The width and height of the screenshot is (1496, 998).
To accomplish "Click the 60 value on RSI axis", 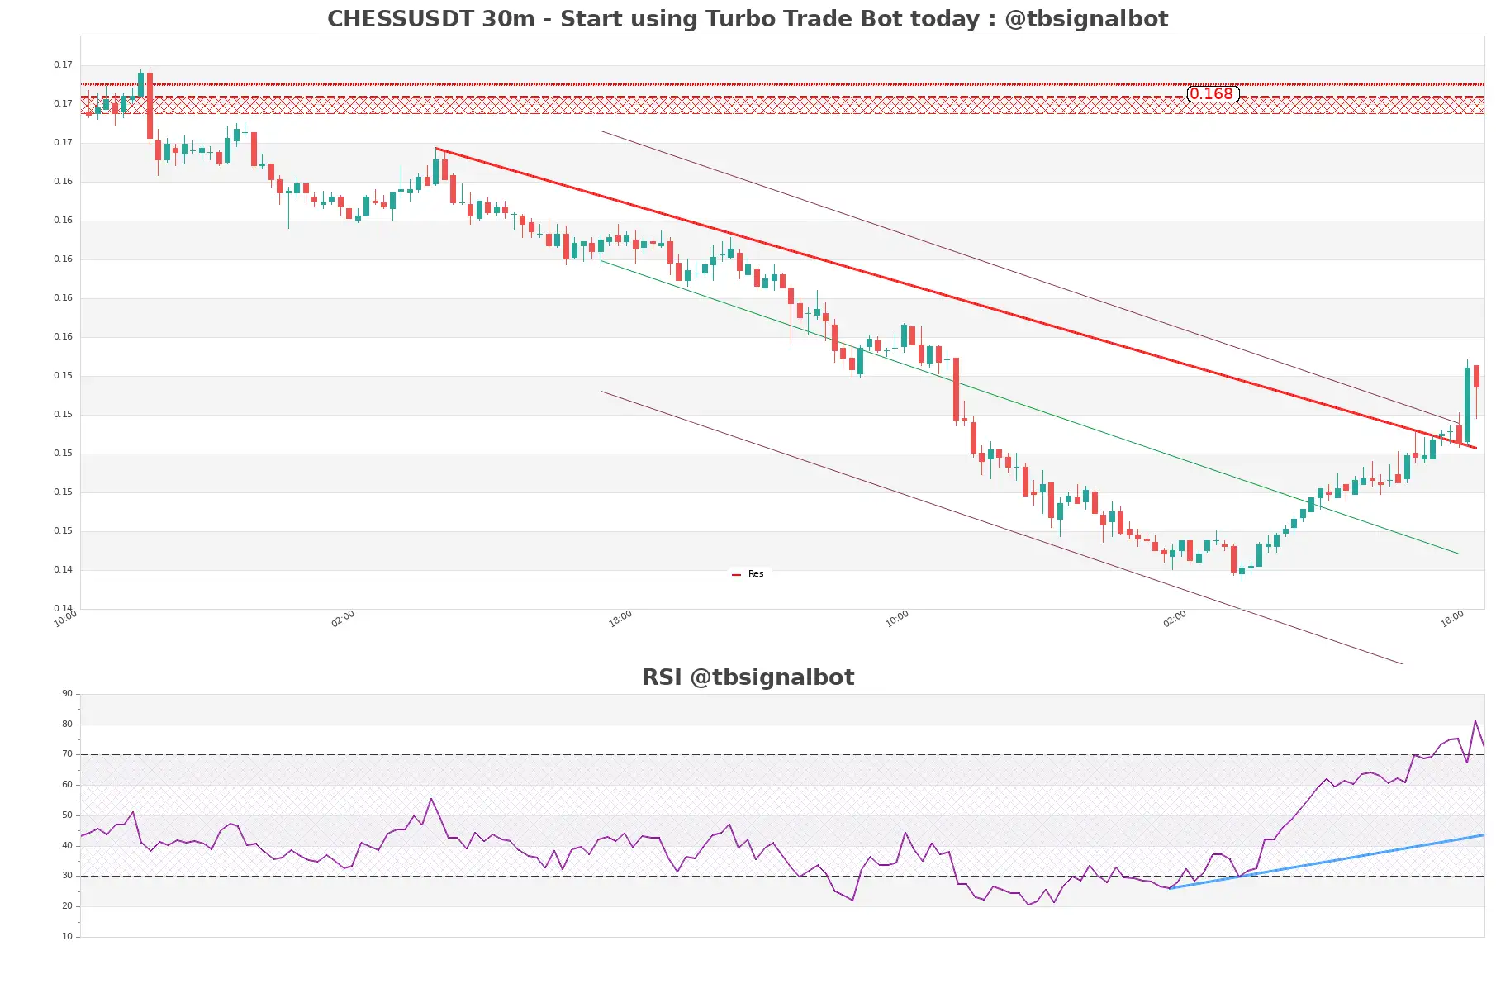I will [x=67, y=784].
